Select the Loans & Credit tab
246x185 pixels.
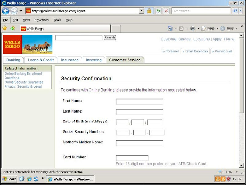click(x=41, y=60)
